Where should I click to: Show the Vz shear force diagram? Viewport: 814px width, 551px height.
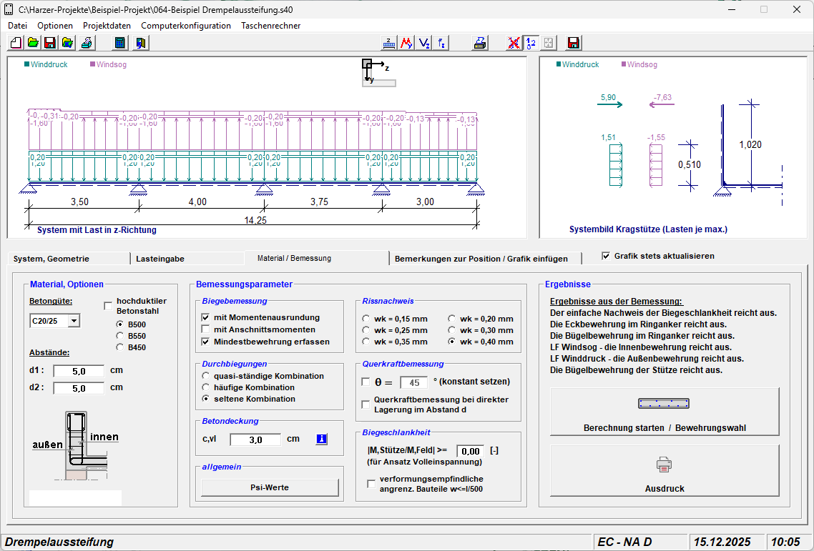[x=424, y=43]
